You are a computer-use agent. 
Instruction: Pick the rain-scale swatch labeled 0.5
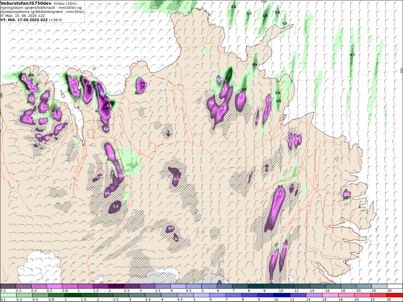[40, 295]
